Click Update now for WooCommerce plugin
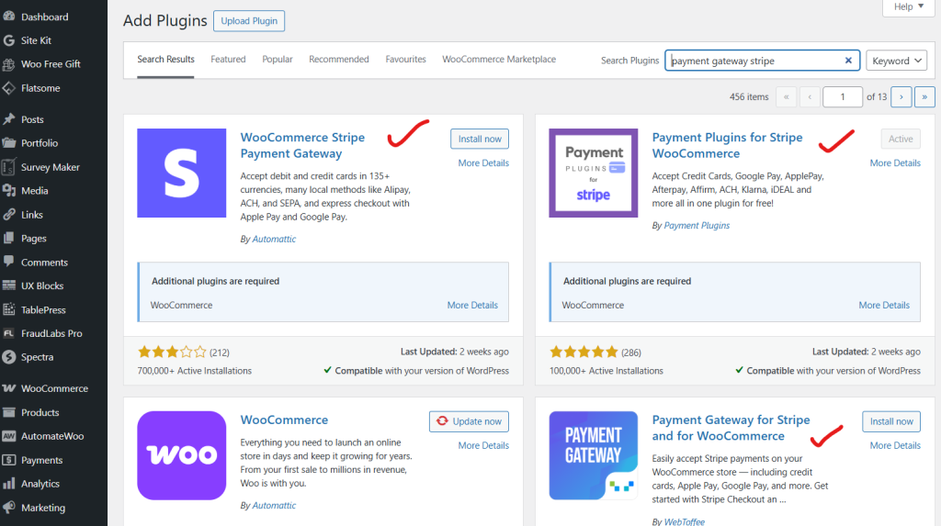 click(x=469, y=421)
